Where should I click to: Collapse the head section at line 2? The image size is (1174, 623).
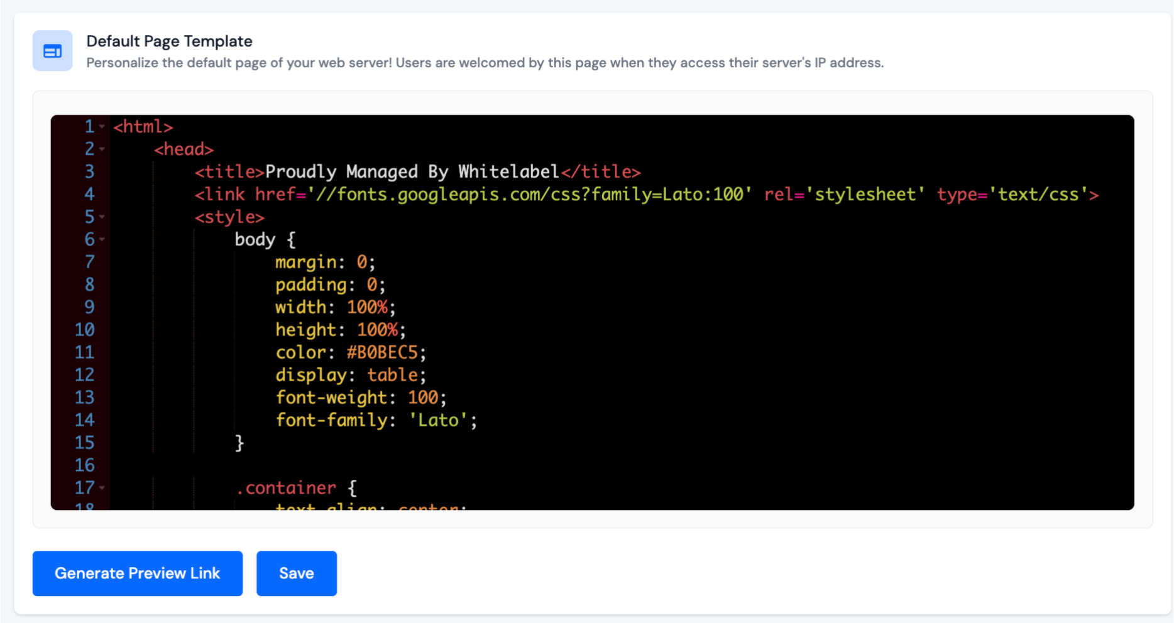point(102,149)
